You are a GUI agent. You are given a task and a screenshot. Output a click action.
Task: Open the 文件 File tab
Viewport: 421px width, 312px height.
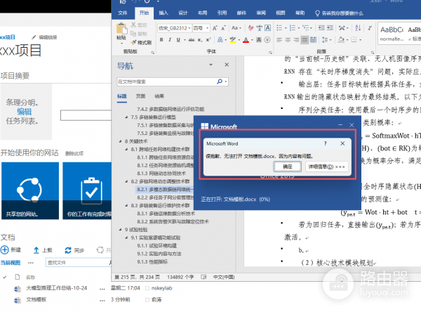[x=123, y=13]
